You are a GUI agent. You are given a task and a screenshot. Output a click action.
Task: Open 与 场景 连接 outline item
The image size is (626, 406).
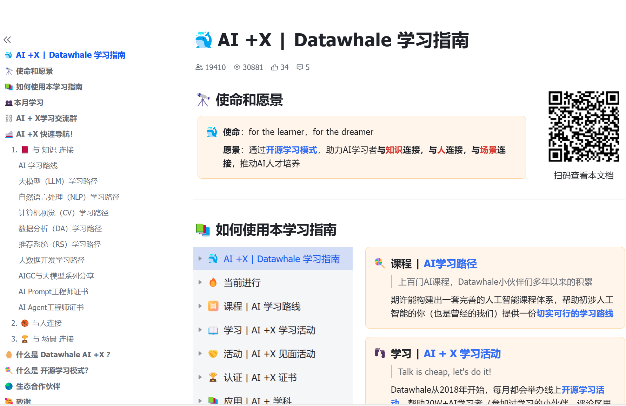[x=53, y=339]
